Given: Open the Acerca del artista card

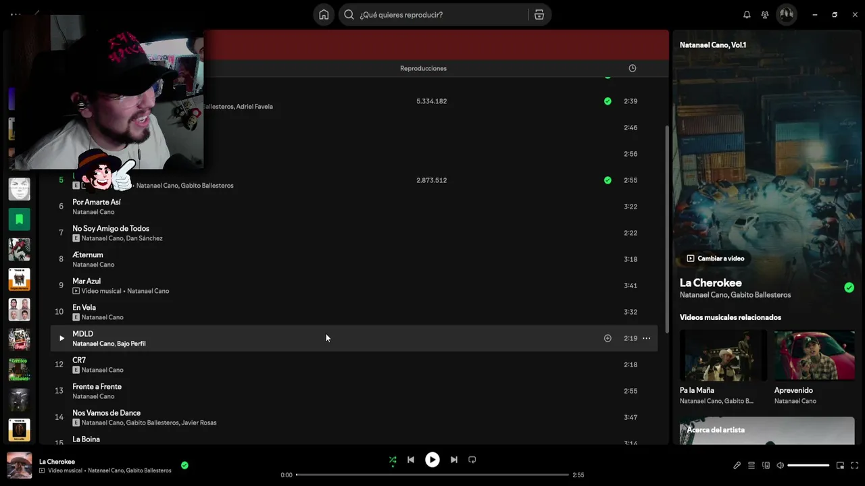Looking at the screenshot, I should (x=767, y=431).
